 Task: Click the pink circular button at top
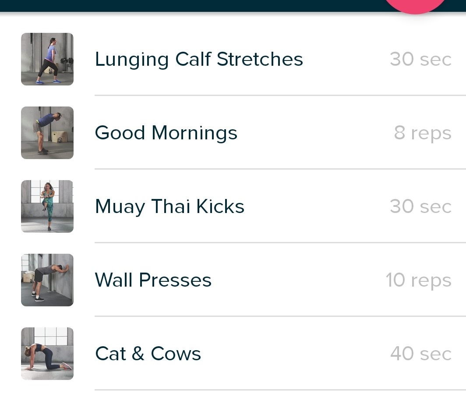415,5
